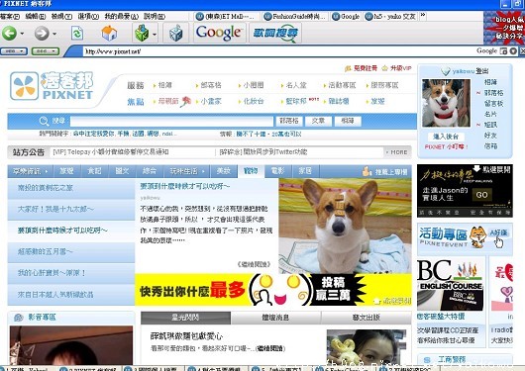Click the 相簿 search button
Viewport: 525px width, 371px height.
(348, 121)
